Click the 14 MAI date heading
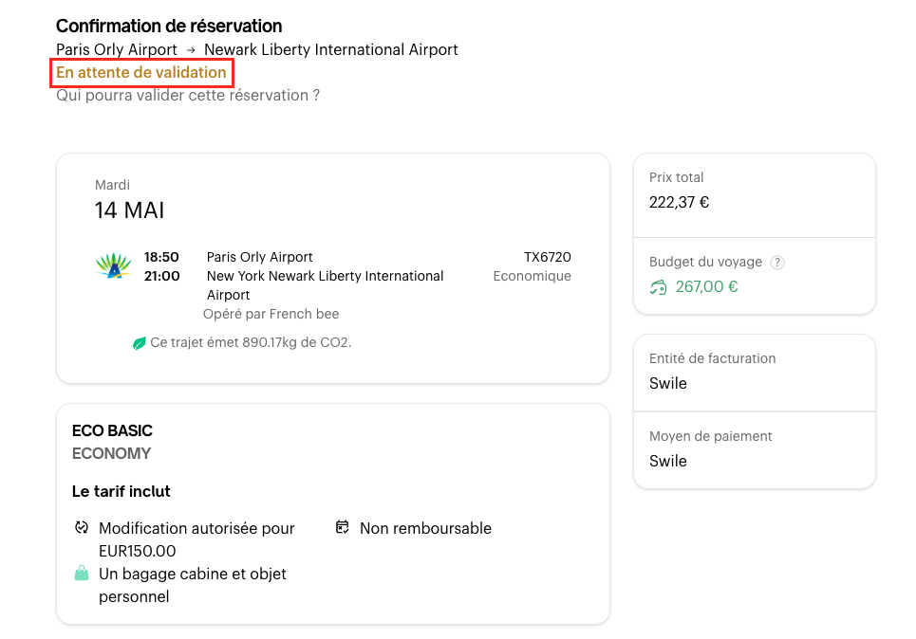Viewport: 916px width, 639px height. pyautogui.click(x=129, y=210)
